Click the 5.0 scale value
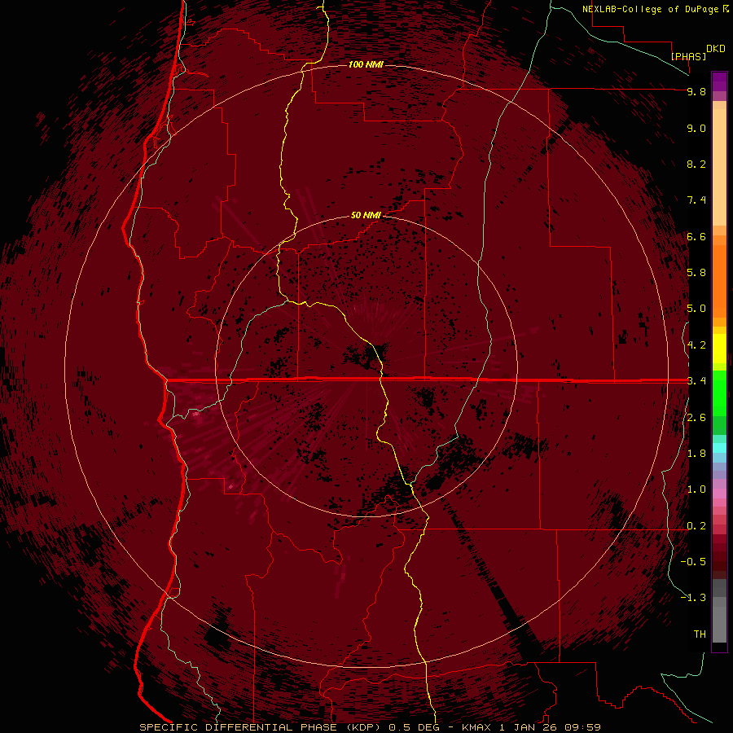This screenshot has width=733, height=733. (696, 309)
